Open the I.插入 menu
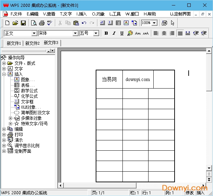213x196 pixels. click(x=81, y=14)
